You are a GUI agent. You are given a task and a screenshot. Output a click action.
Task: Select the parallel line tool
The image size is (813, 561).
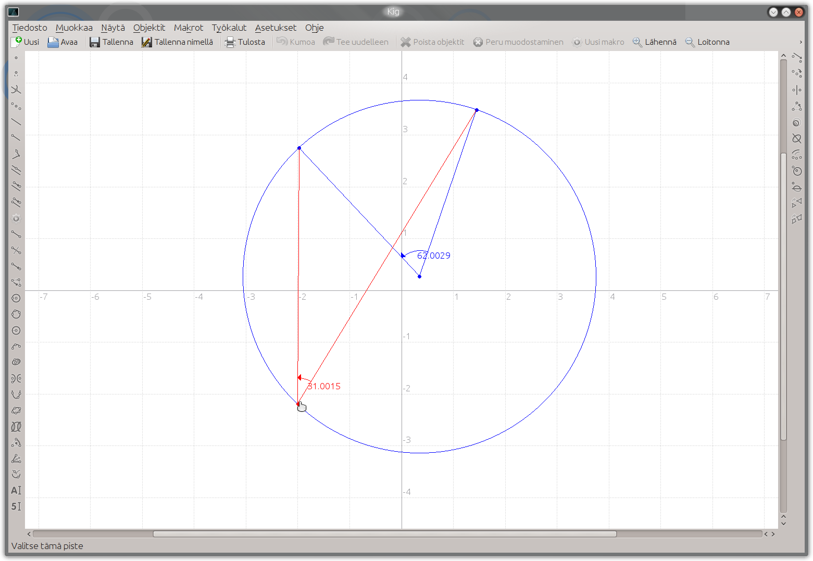pos(16,170)
